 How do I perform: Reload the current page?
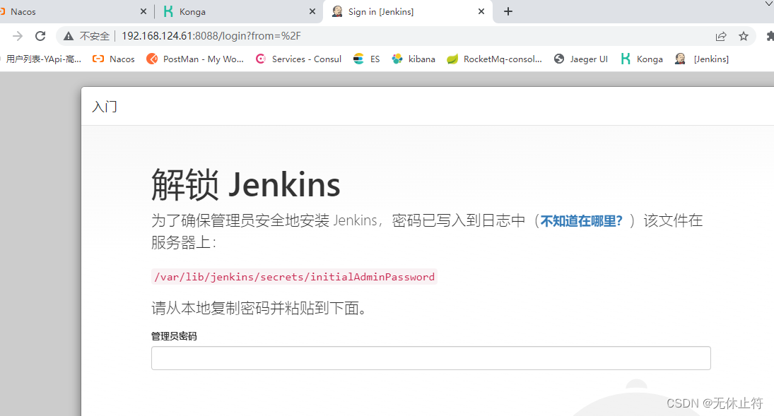pyautogui.click(x=40, y=36)
